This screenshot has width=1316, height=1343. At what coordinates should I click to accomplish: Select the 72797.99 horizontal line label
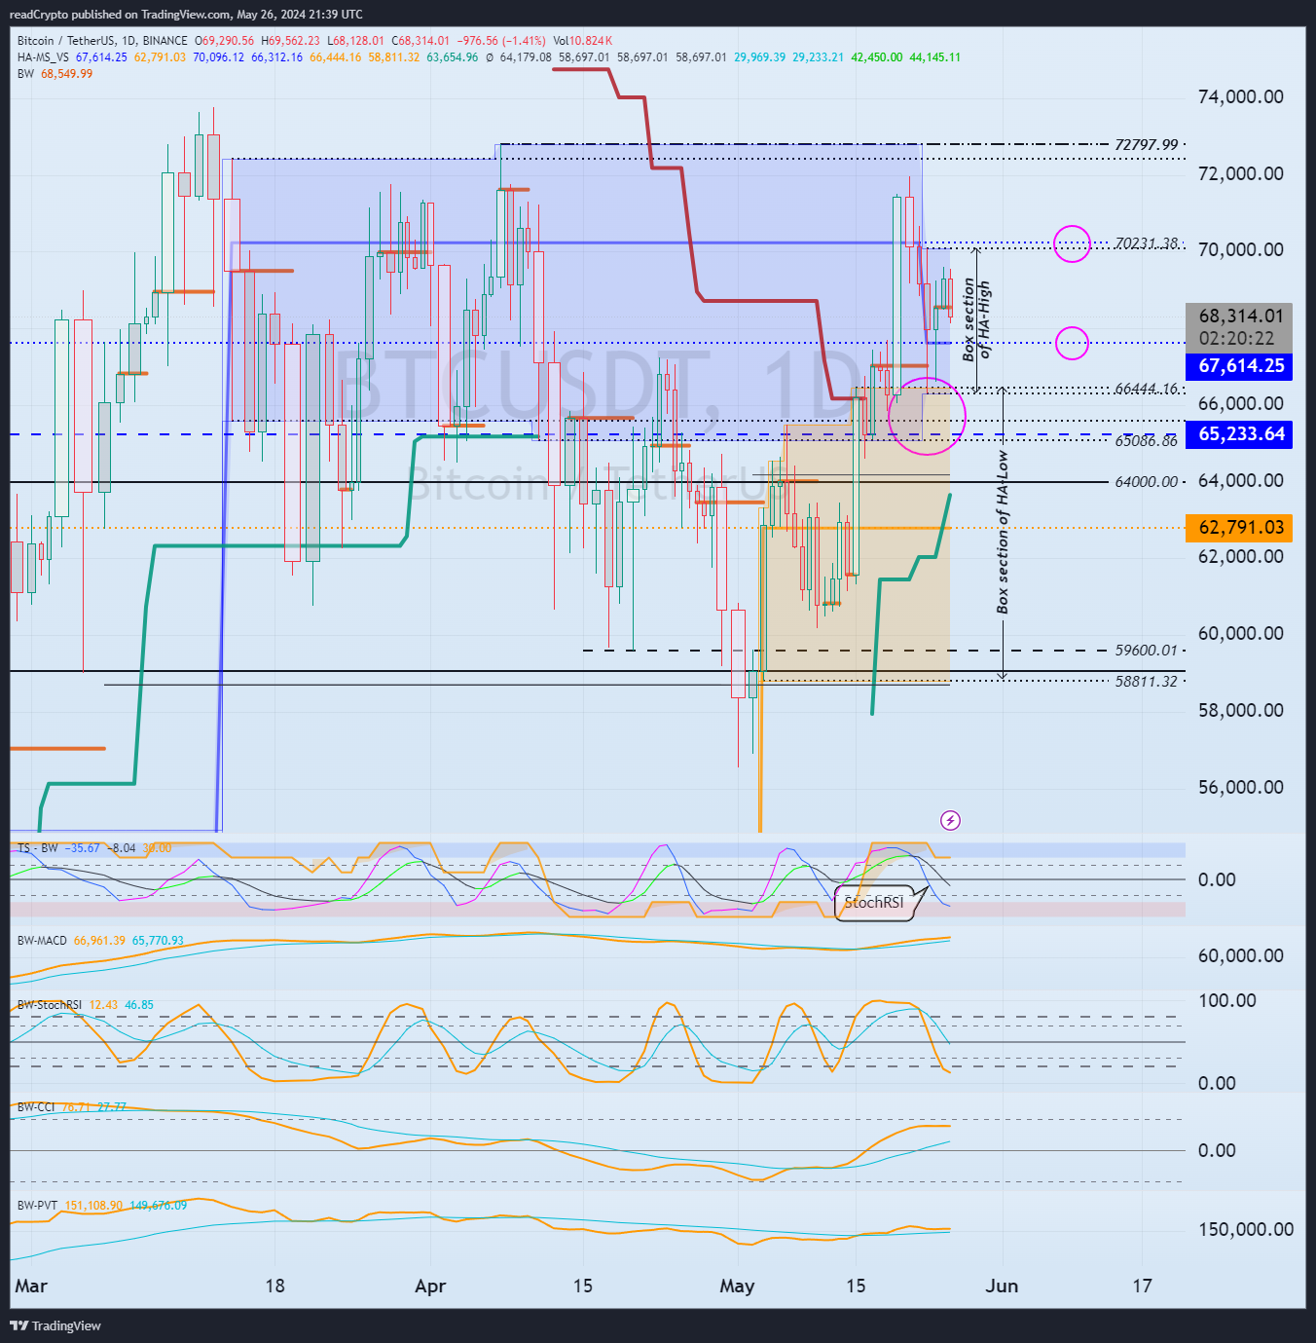pos(1147,144)
